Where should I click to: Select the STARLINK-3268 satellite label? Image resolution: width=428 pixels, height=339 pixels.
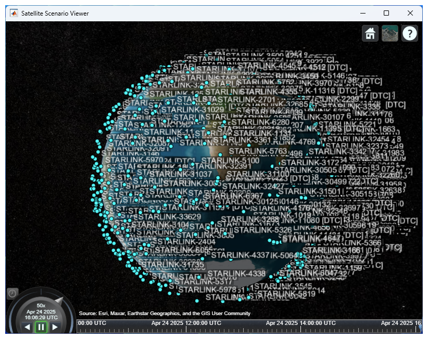pyautogui.click(x=250, y=219)
